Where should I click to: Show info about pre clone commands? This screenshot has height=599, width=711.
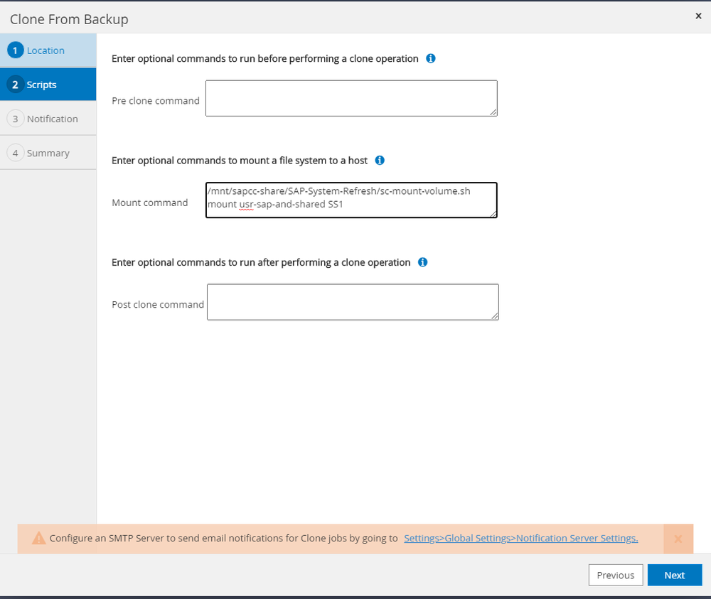click(431, 58)
